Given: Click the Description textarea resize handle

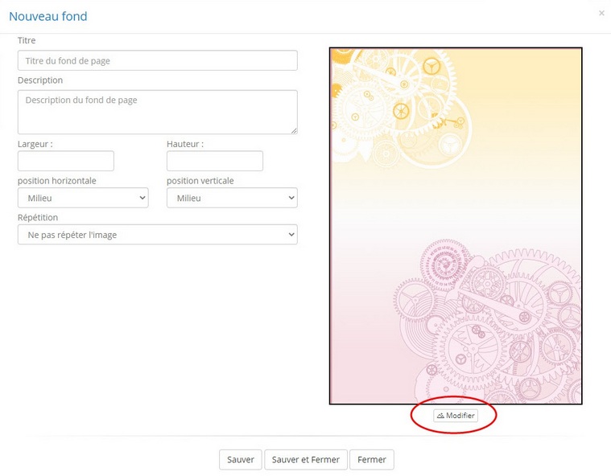Looking at the screenshot, I should coord(294,131).
